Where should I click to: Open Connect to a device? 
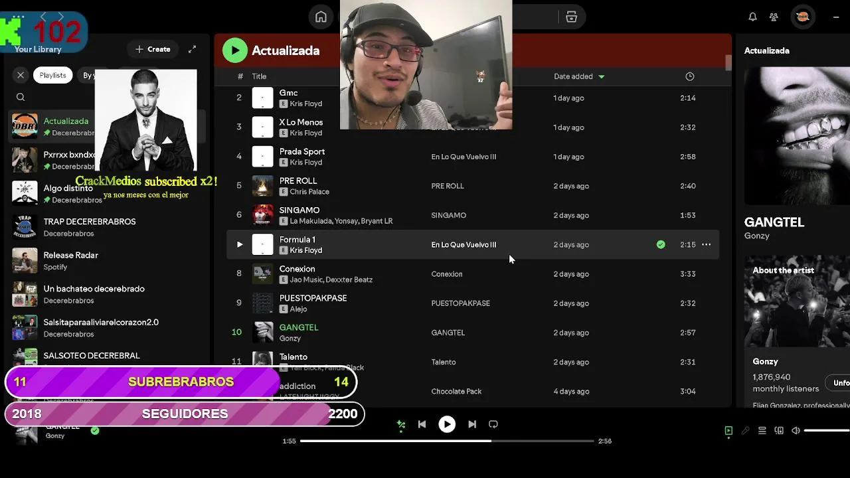(779, 431)
